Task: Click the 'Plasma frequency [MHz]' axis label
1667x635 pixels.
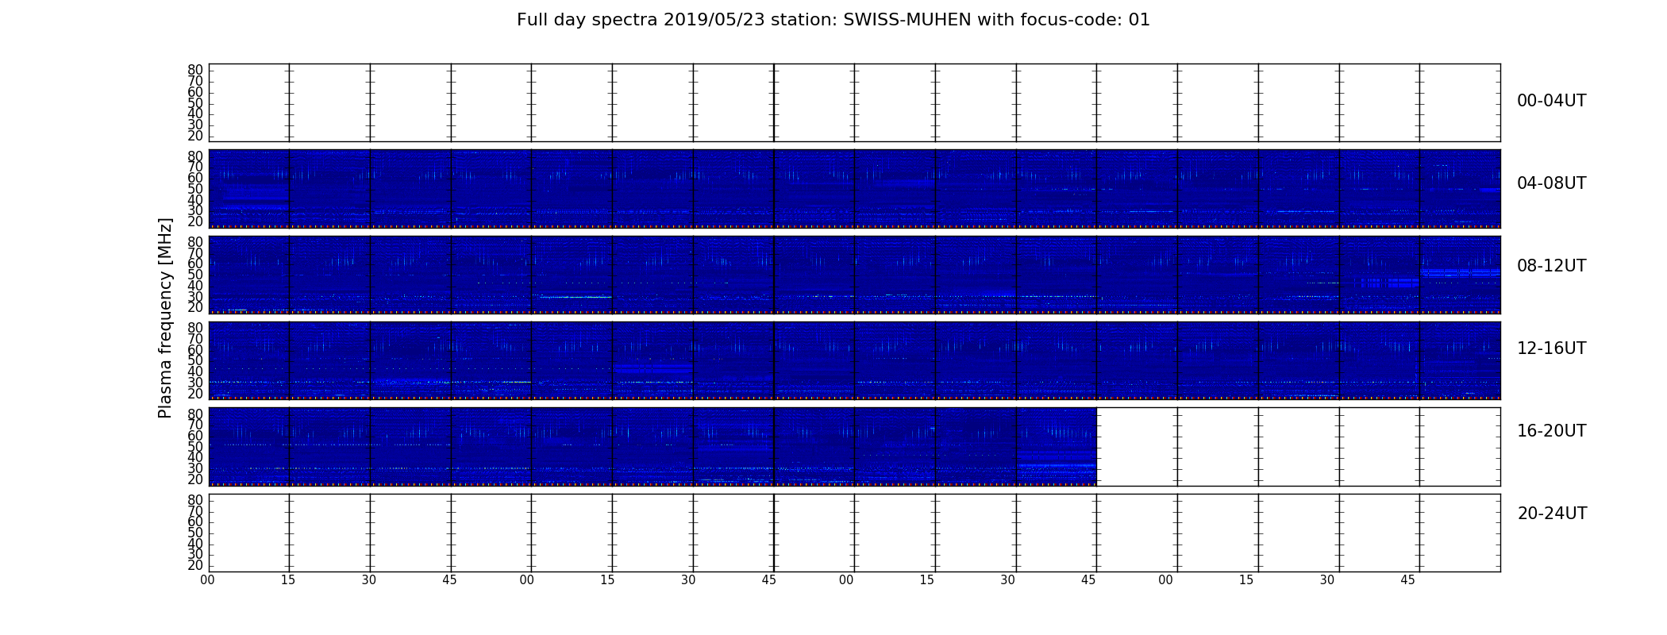Action: tap(165, 317)
